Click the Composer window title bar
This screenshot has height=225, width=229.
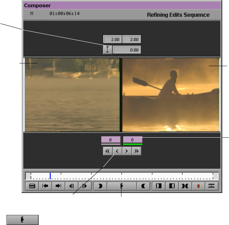tap(122, 5)
